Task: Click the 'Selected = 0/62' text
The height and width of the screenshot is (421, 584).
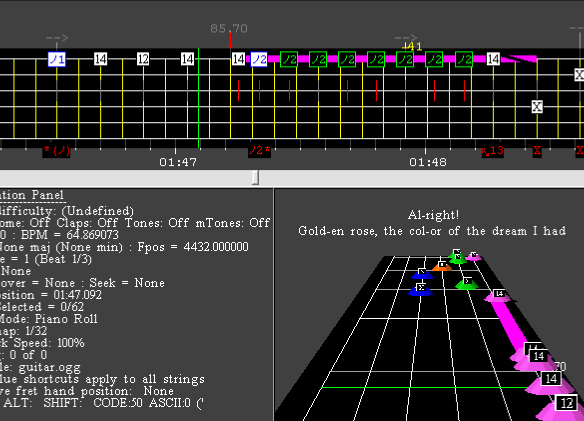Action: 42,307
